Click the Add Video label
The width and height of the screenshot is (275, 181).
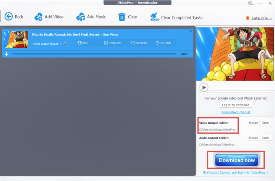tap(54, 17)
